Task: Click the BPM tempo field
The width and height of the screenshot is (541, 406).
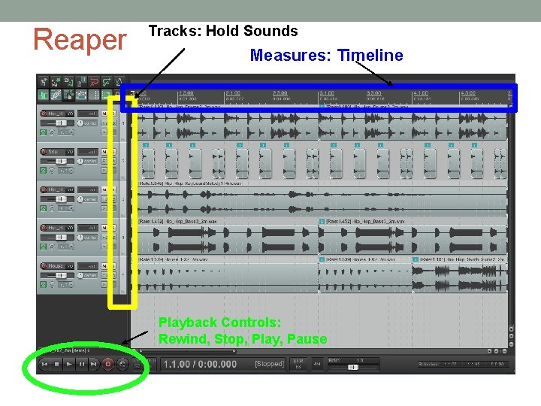Action: click(x=298, y=364)
